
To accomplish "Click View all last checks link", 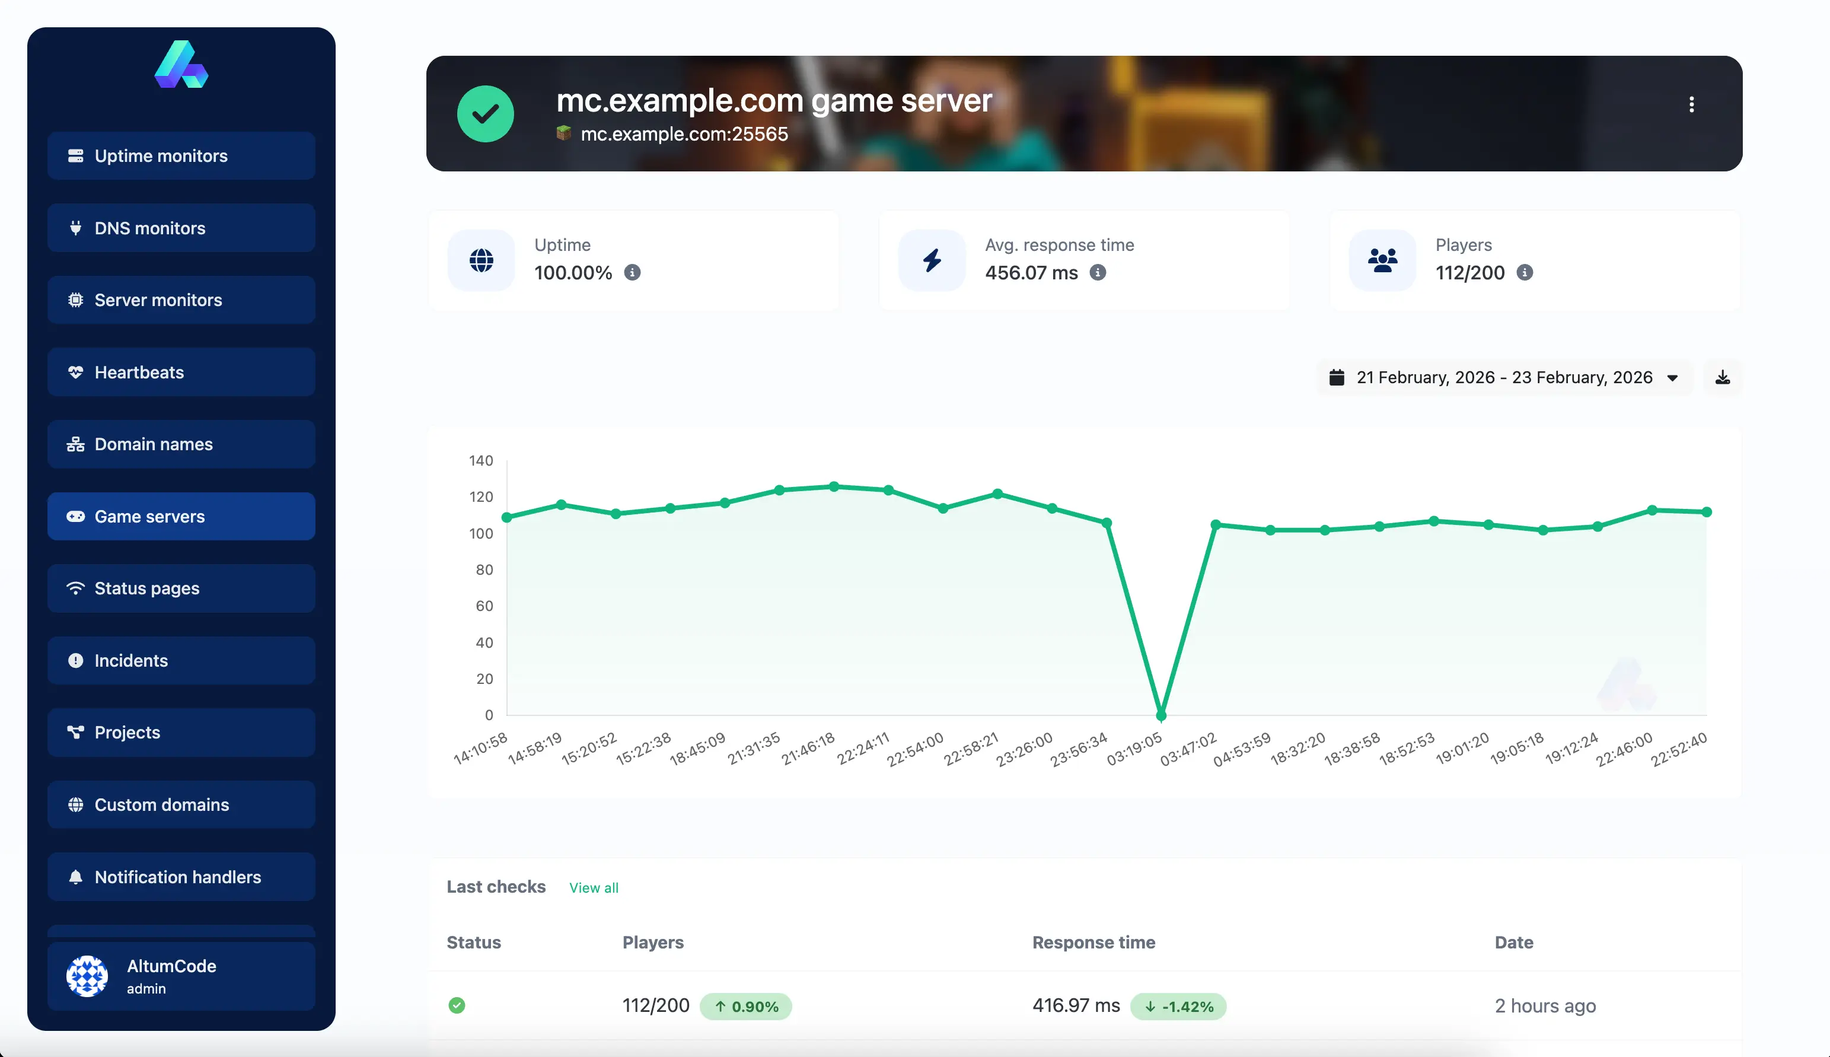I will pyautogui.click(x=594, y=888).
